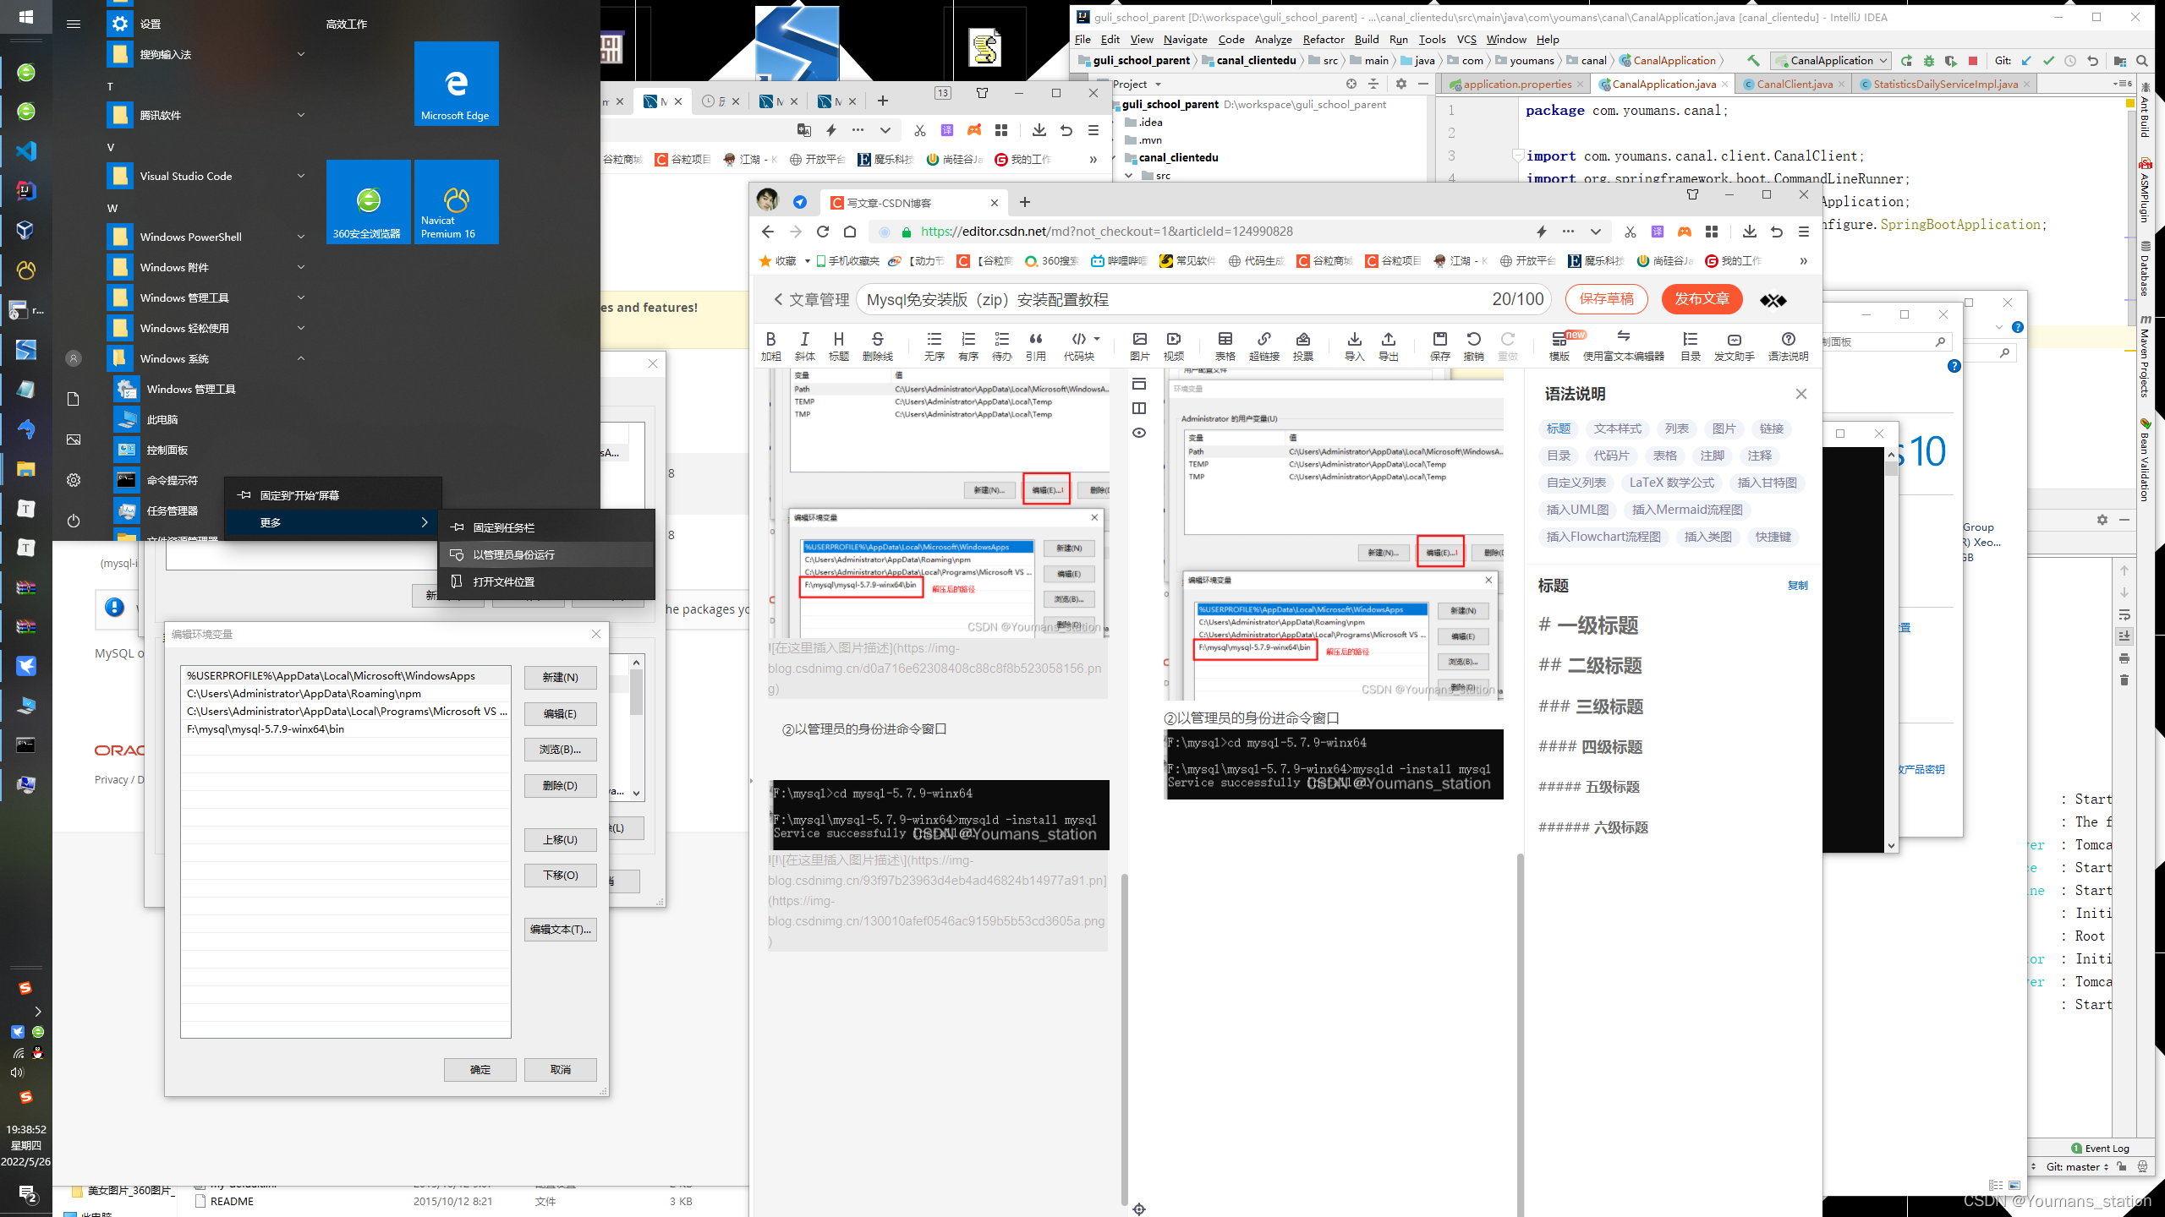The height and width of the screenshot is (1217, 2165).
Task: Click the syntax help (语法说明) icon
Action: click(1788, 346)
